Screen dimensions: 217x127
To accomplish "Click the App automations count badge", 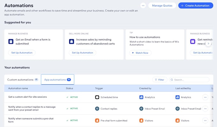I will (x=69, y=80).
